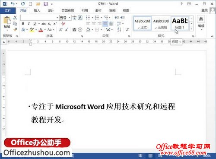The width and height of the screenshot is (216, 159).
Task: Open the font name dropdown
Action: [57, 18]
